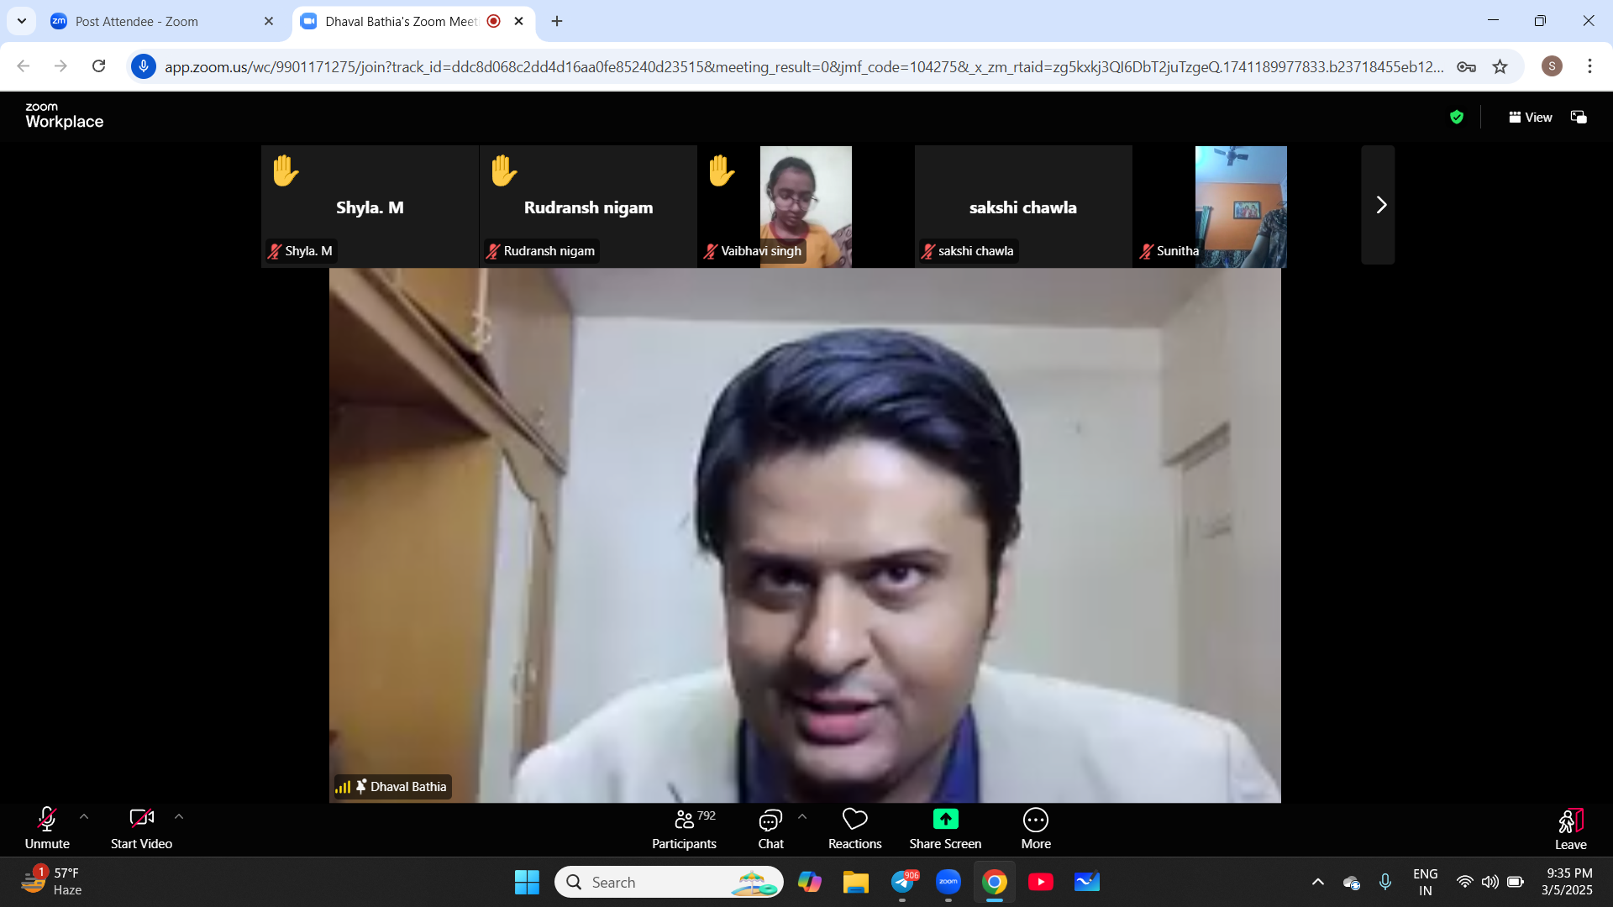Click raised hand icon on Shyla. M tile
The image size is (1613, 907).
tap(286, 170)
